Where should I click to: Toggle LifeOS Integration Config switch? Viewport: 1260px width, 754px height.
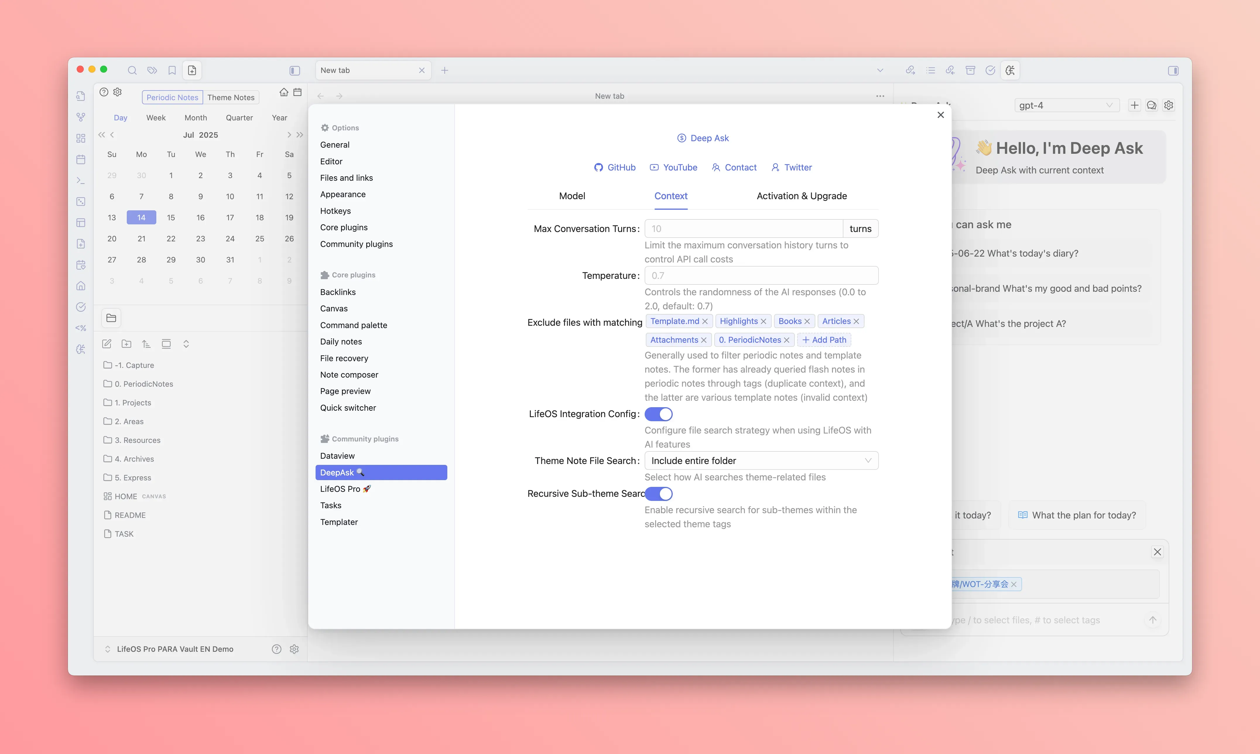658,414
